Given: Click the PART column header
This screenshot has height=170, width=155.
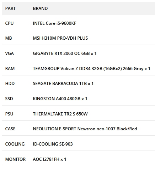Looking at the screenshot, I should (x=10, y=8).
